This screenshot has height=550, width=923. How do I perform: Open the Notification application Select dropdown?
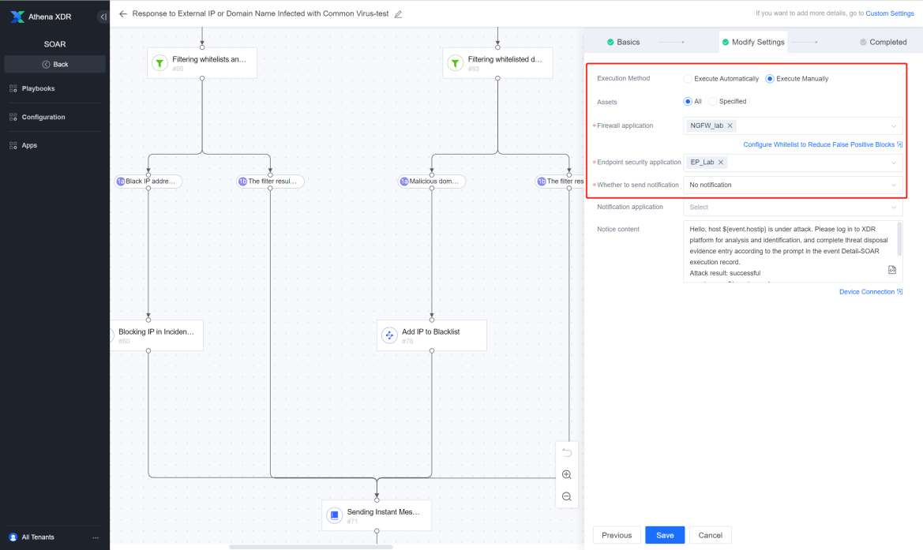[x=792, y=207]
